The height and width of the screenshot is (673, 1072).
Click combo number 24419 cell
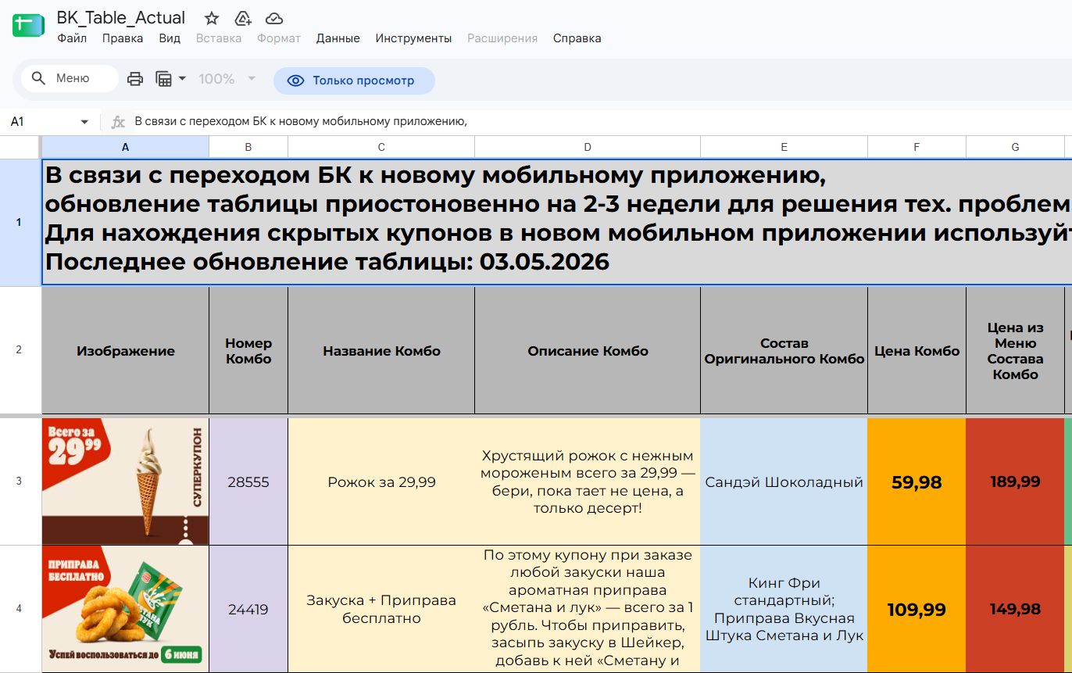[248, 609]
